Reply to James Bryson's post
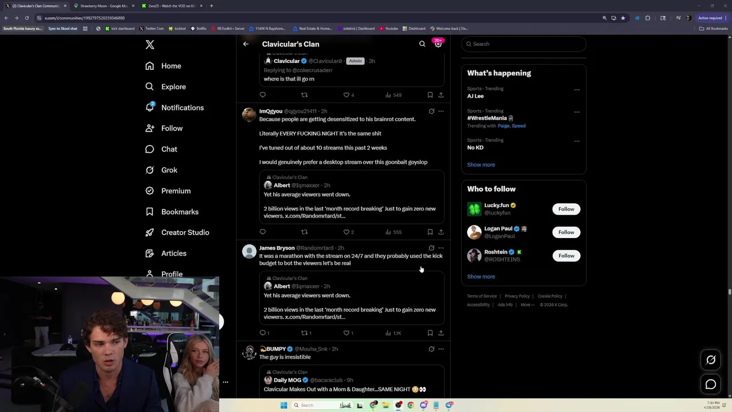 (264, 332)
